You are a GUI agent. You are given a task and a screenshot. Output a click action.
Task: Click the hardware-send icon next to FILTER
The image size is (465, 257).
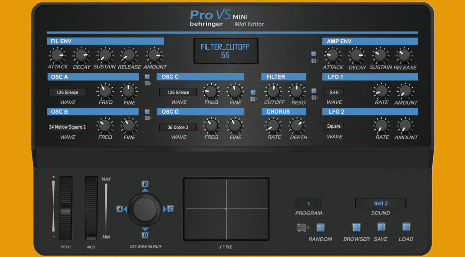(314, 98)
